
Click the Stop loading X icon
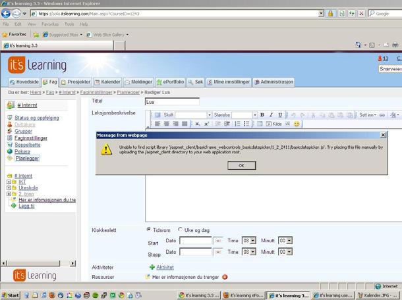(x=361, y=13)
